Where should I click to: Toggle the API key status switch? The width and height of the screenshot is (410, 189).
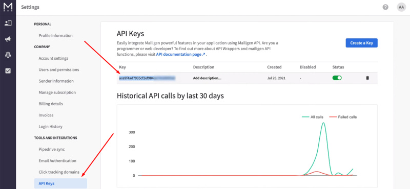337,78
